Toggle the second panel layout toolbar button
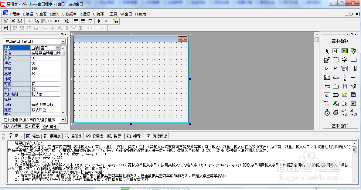The height and width of the screenshot is (190, 361). tap(83, 21)
